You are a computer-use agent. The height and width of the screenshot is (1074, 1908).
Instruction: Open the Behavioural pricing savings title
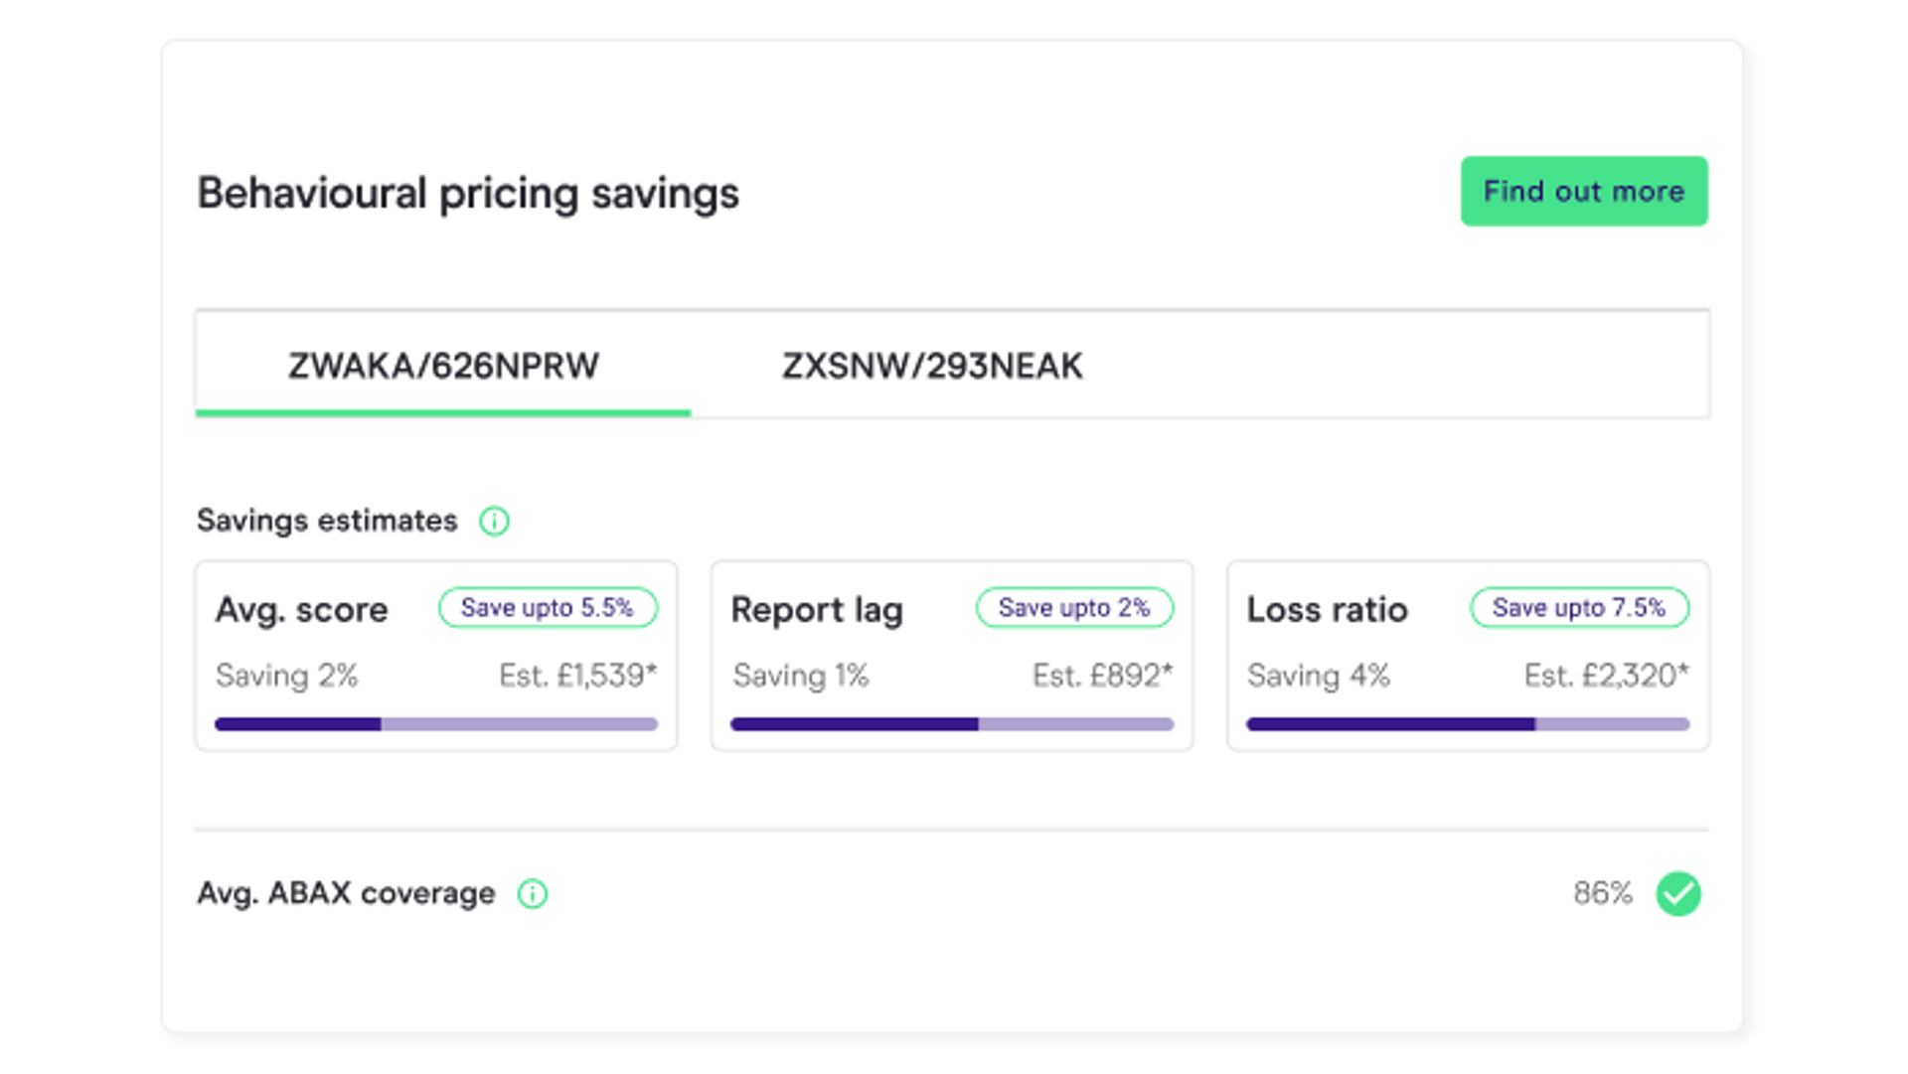tap(468, 193)
